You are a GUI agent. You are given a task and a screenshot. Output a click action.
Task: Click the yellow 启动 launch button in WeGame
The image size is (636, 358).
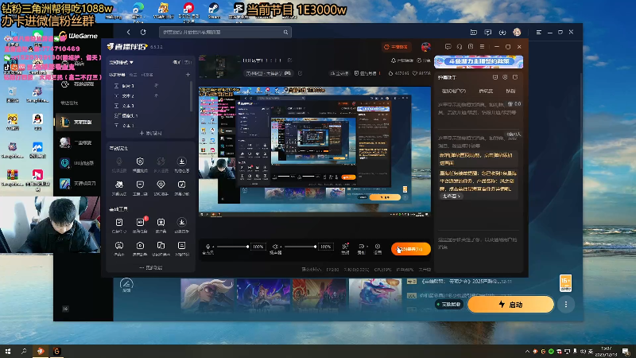coord(510,305)
